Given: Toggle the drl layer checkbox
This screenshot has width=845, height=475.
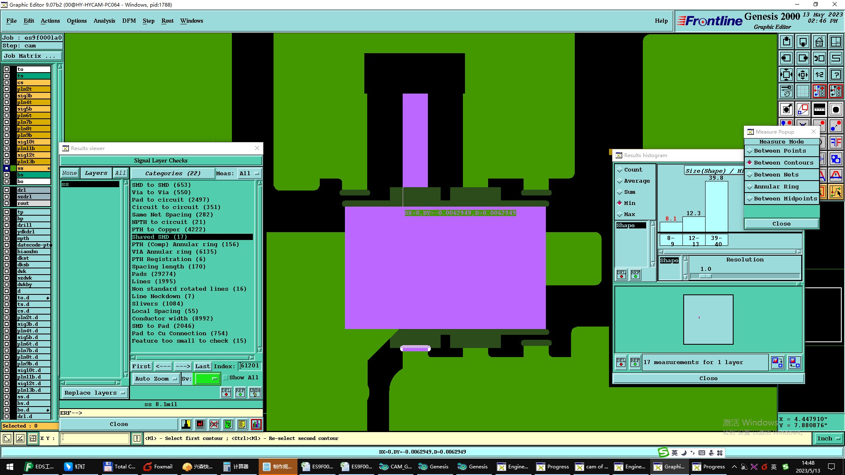Looking at the screenshot, I should [x=7, y=190].
